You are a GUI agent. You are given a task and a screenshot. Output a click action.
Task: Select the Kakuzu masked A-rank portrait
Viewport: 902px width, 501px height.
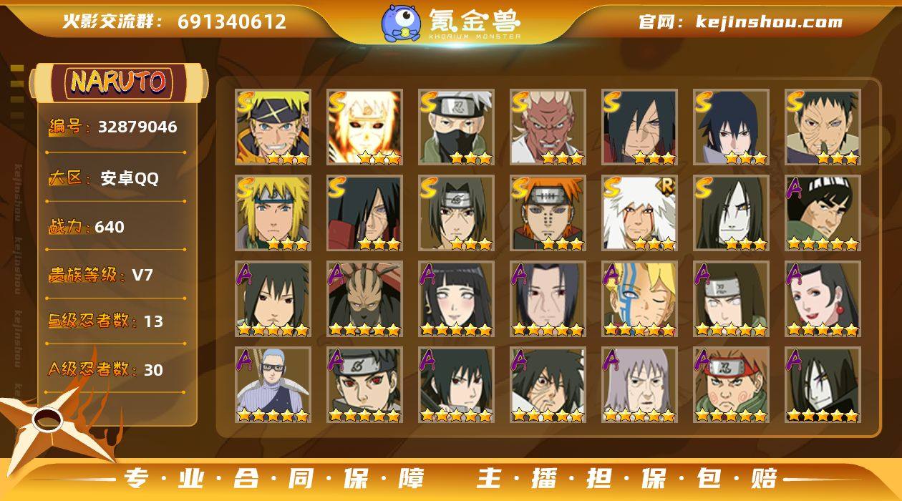pos(365,299)
